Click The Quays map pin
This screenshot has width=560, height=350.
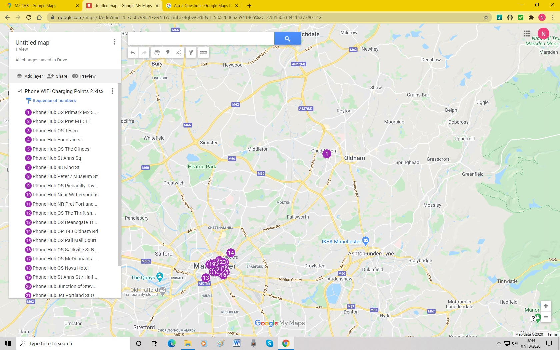[x=160, y=276]
